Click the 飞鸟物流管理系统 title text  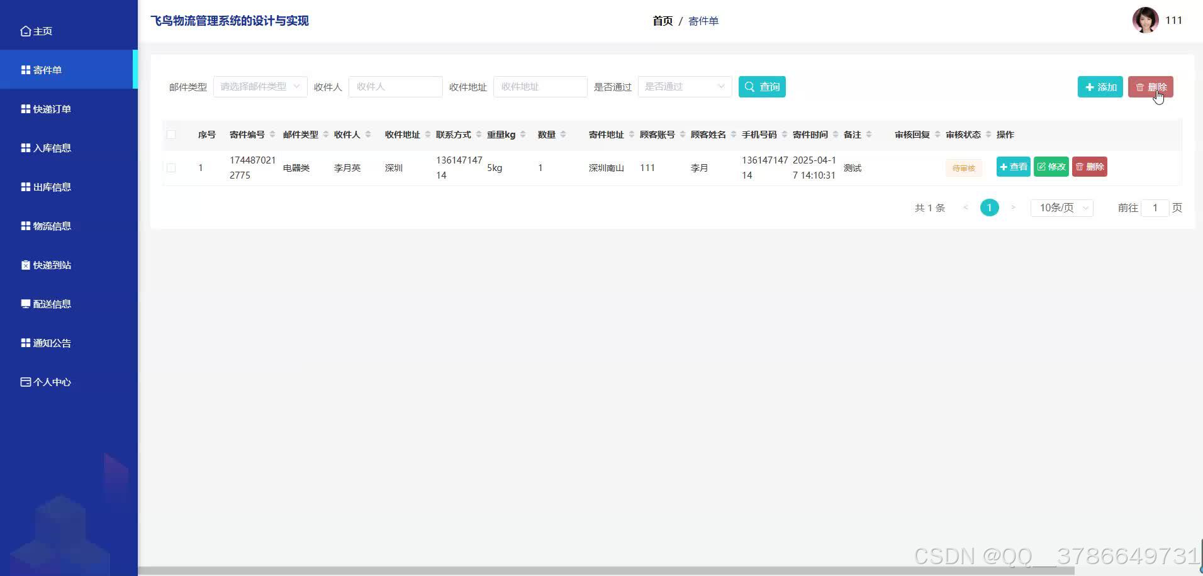click(230, 21)
